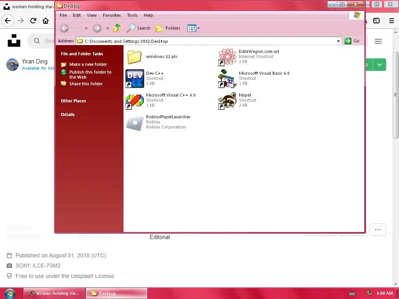This screenshot has width=399, height=299.
Task: Click the Editorial link on Unsplash page
Action: tap(159, 237)
